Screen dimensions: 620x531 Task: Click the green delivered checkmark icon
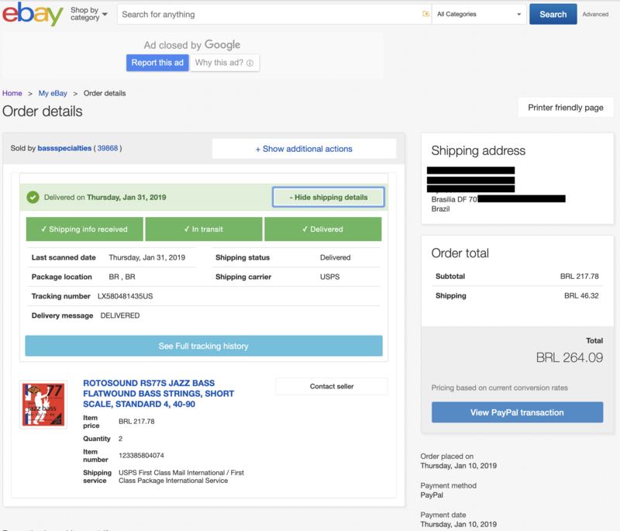tap(33, 198)
